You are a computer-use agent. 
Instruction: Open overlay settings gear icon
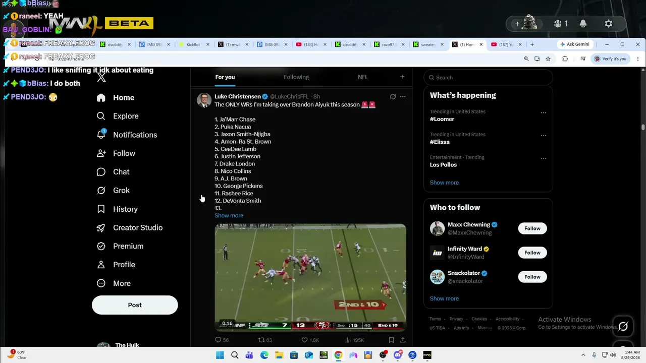[609, 24]
